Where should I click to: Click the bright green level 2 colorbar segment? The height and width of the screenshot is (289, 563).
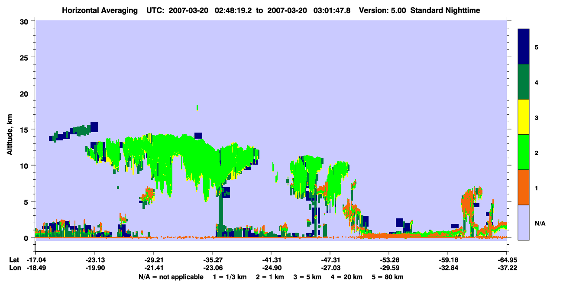coord(524,152)
